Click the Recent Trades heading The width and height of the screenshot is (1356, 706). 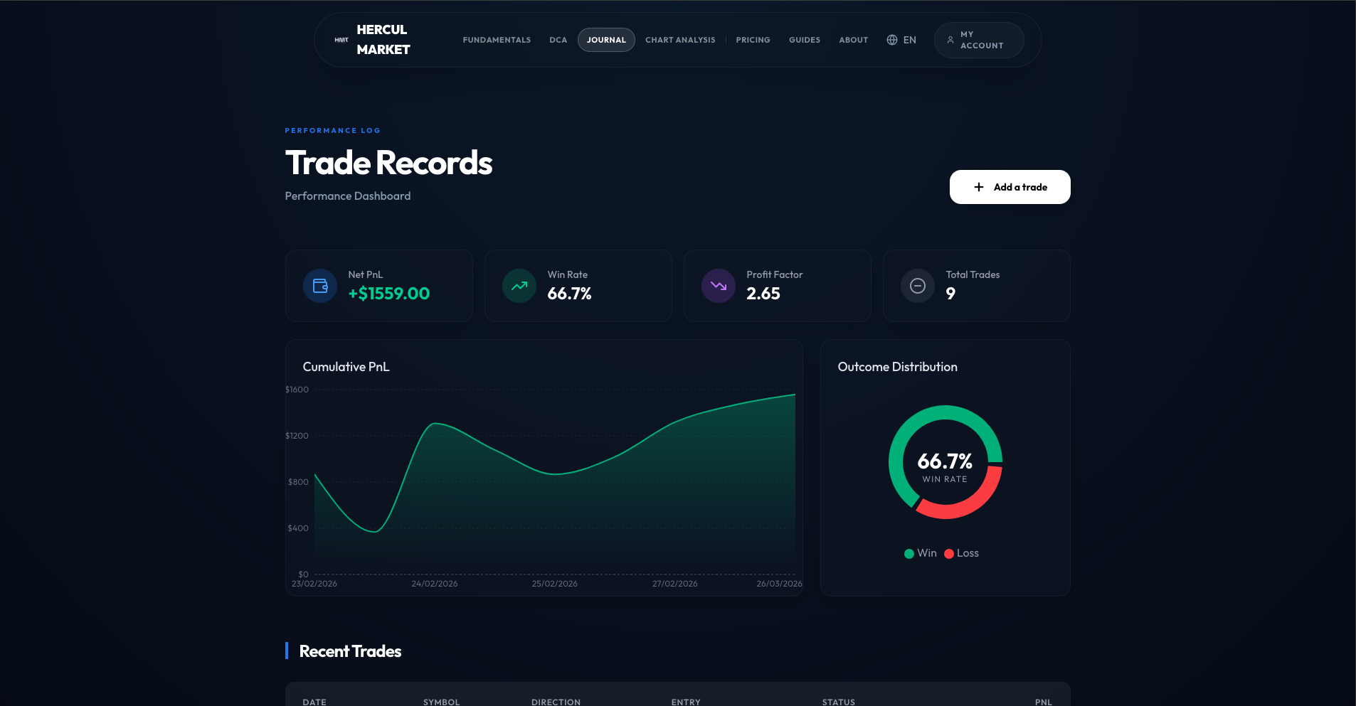pos(351,651)
